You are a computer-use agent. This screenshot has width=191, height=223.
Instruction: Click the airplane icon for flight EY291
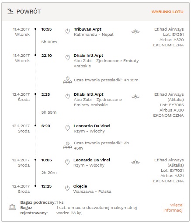(135, 31)
